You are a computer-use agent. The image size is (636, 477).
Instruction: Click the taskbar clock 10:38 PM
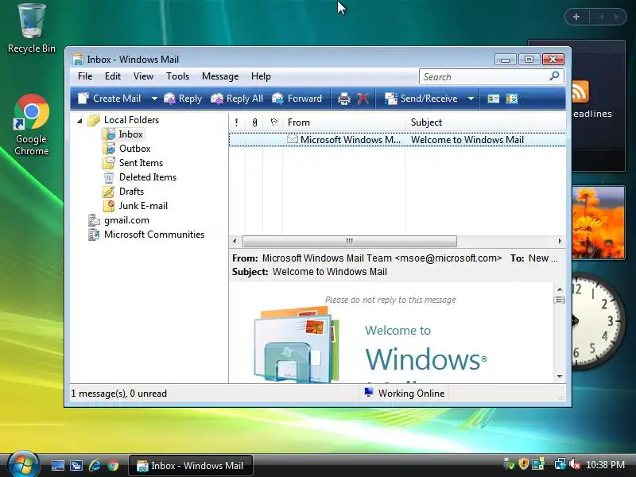(606, 465)
